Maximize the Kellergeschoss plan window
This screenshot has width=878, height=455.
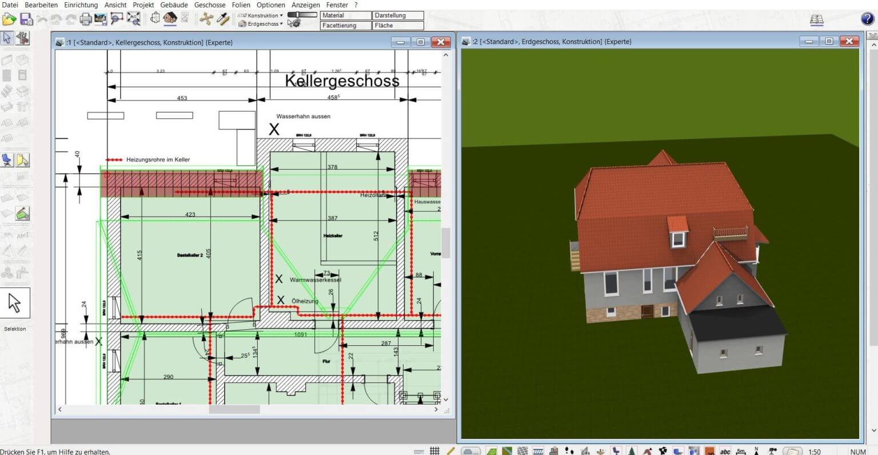420,42
